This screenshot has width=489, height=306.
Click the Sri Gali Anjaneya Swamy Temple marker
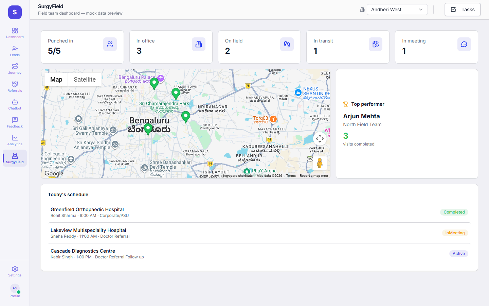113,130
